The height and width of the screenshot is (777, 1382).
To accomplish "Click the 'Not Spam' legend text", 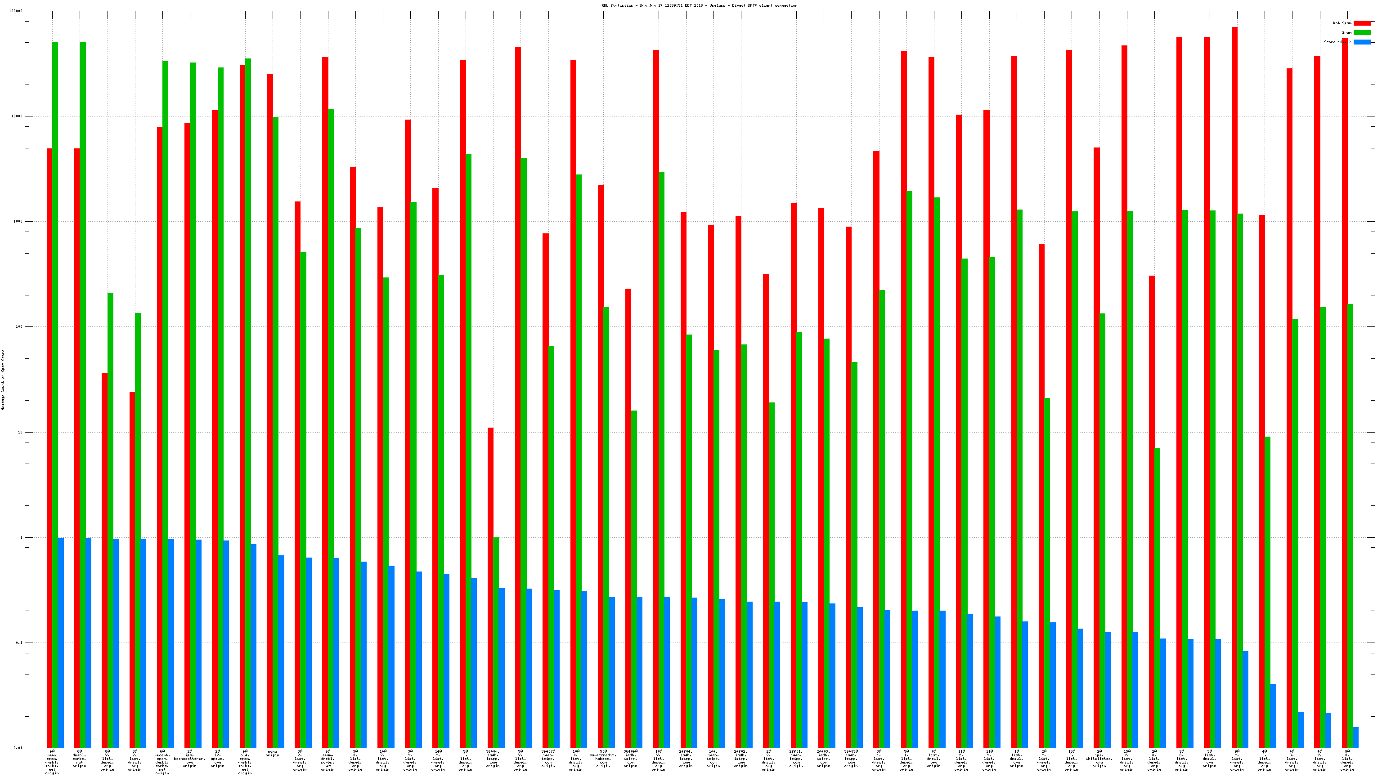I will coord(1342,23).
